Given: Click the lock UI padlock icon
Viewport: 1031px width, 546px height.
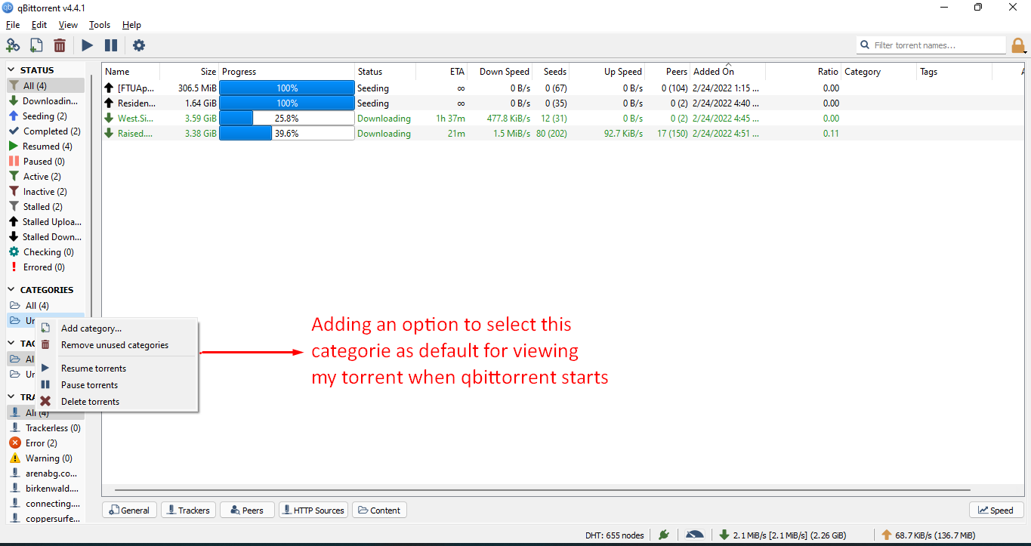Looking at the screenshot, I should click(1019, 46).
